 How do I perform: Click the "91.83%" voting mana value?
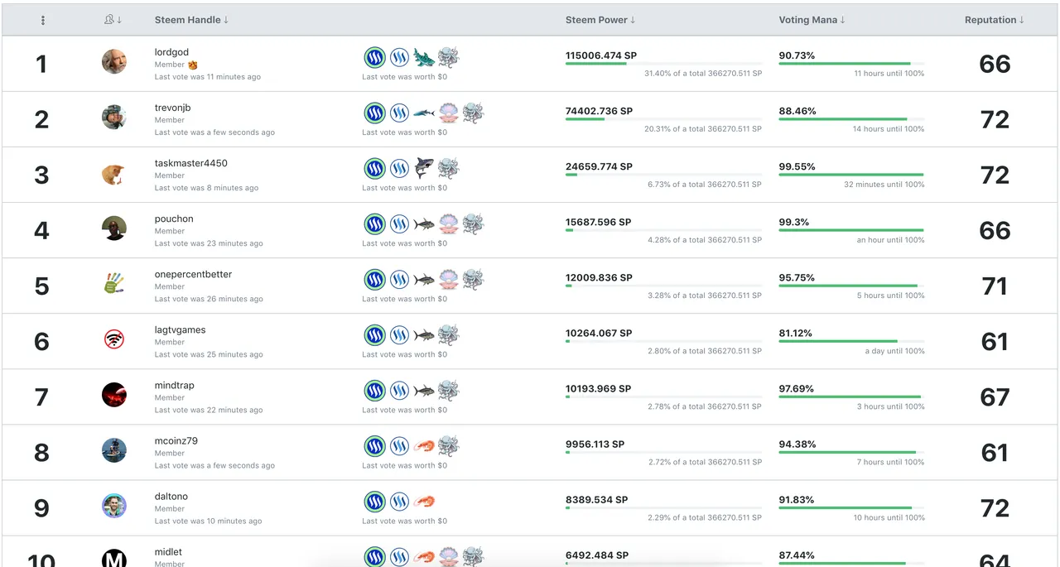[x=797, y=499]
